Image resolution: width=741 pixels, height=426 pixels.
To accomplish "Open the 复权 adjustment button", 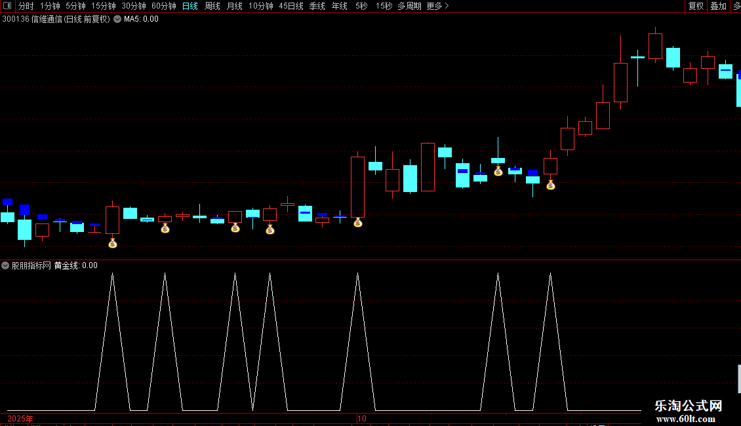I will coord(696,6).
